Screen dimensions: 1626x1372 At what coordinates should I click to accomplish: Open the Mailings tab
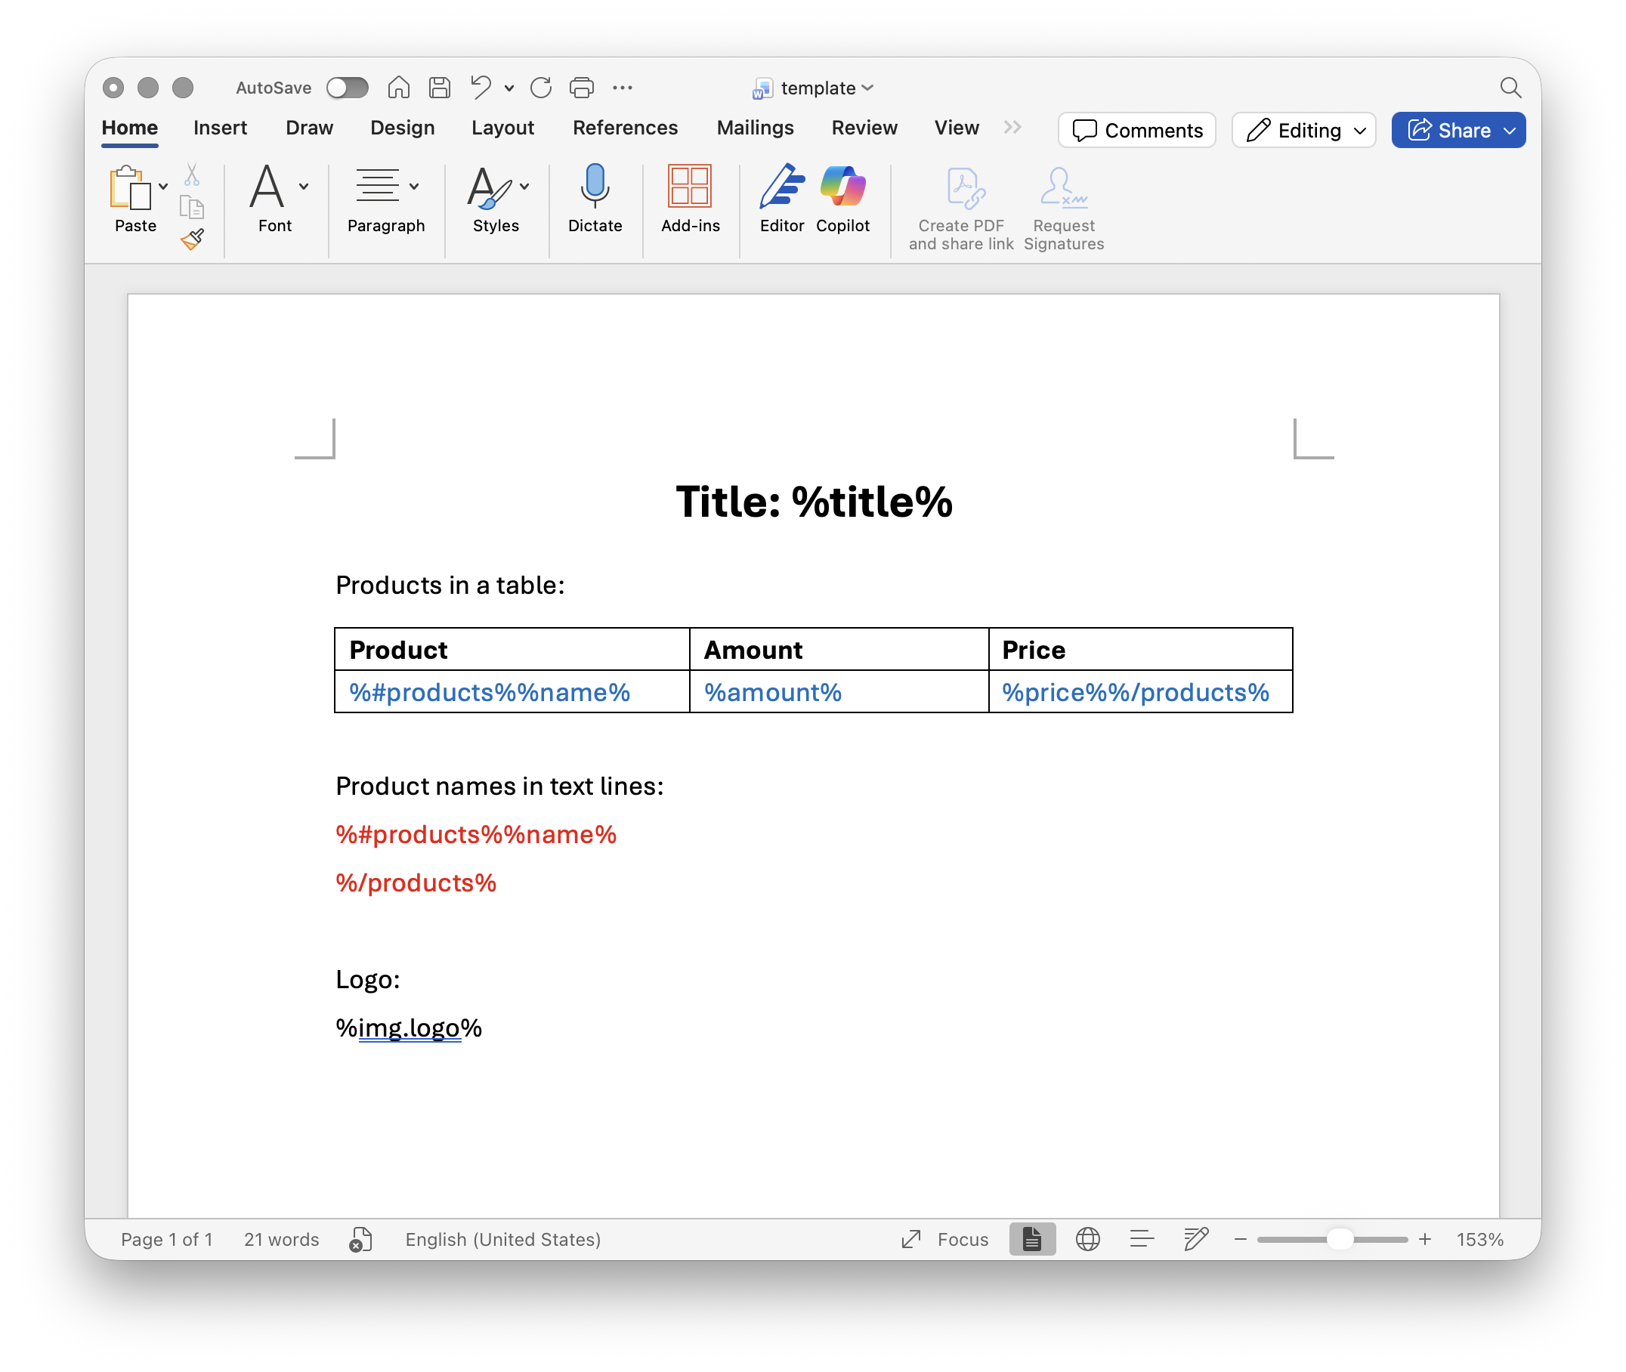[x=755, y=128]
